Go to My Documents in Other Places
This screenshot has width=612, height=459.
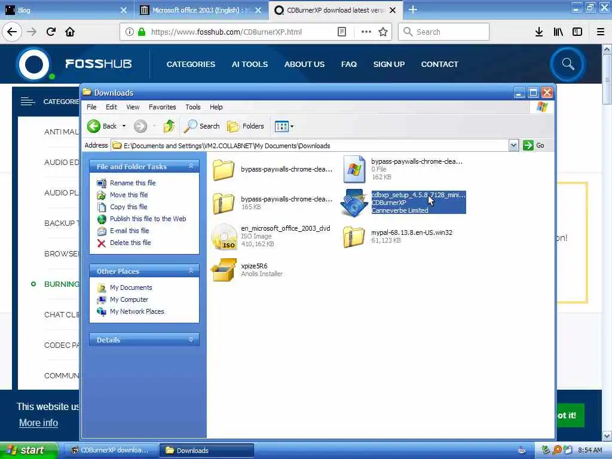(x=131, y=287)
